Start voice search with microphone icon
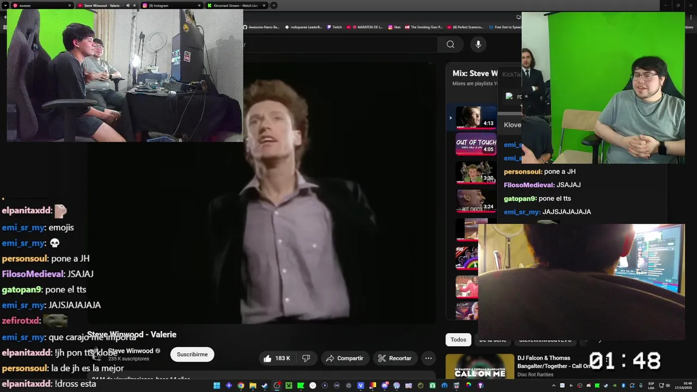The height and width of the screenshot is (392, 697). 478,45
